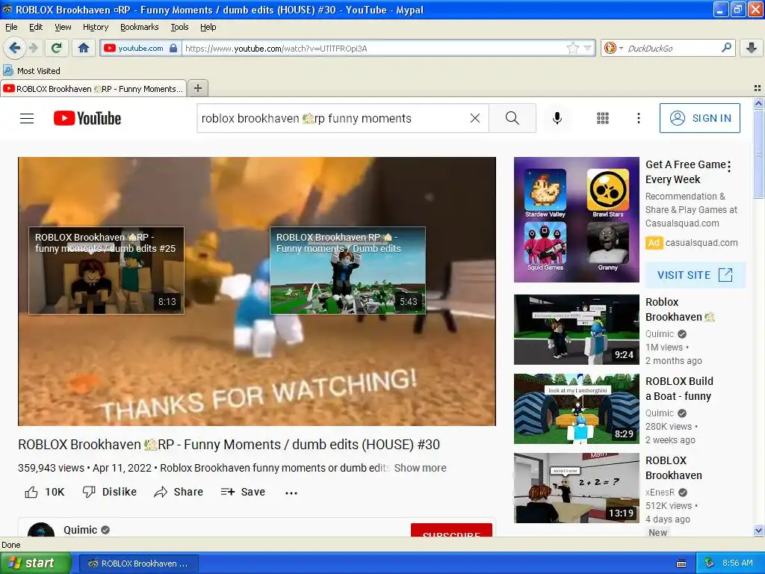This screenshot has width=765, height=574.
Task: Expand description with Show more
Action: [420, 468]
